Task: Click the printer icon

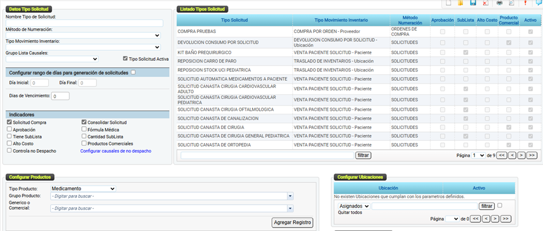Action: (x=499, y=3)
